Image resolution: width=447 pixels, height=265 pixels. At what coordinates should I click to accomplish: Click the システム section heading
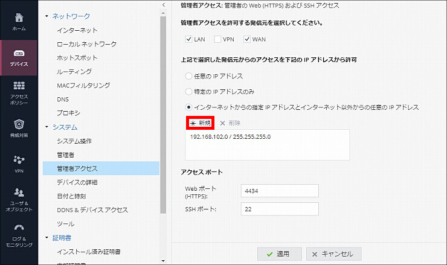pos(65,127)
